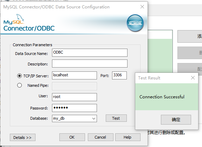Click the 添加 button in background window
The image size is (202, 147).
(190, 36)
